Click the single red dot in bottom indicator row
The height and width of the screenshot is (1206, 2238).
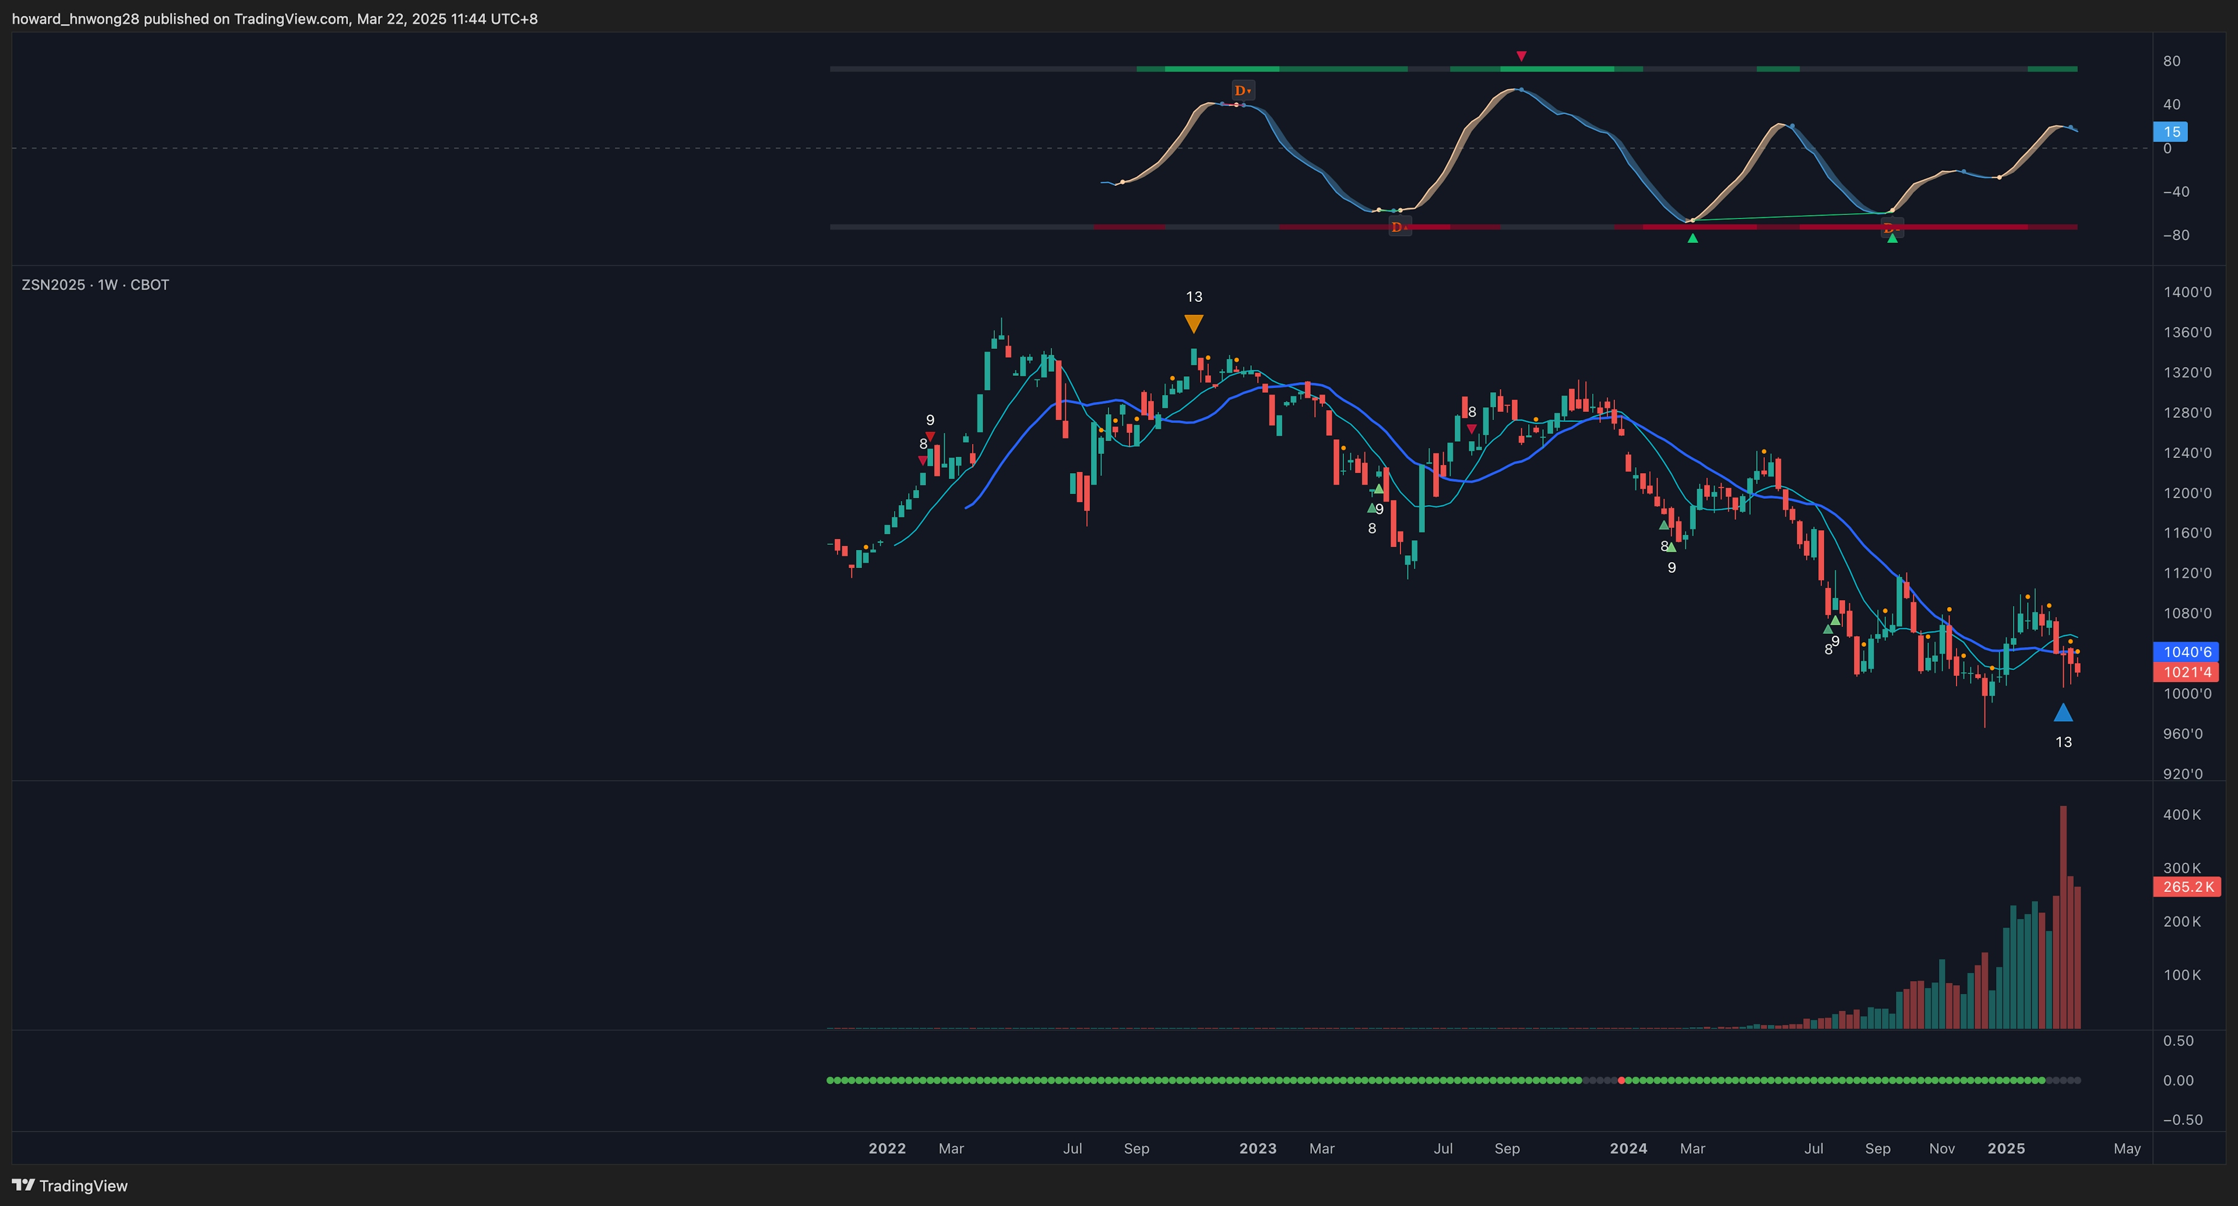pyautogui.click(x=1621, y=1080)
